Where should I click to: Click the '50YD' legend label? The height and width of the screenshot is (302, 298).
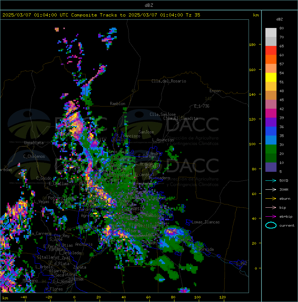pos(284,181)
